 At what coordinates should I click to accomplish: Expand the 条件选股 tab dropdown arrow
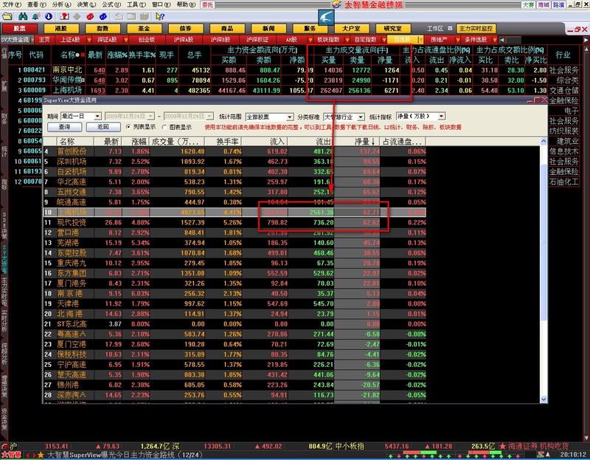pyautogui.click(x=494, y=40)
